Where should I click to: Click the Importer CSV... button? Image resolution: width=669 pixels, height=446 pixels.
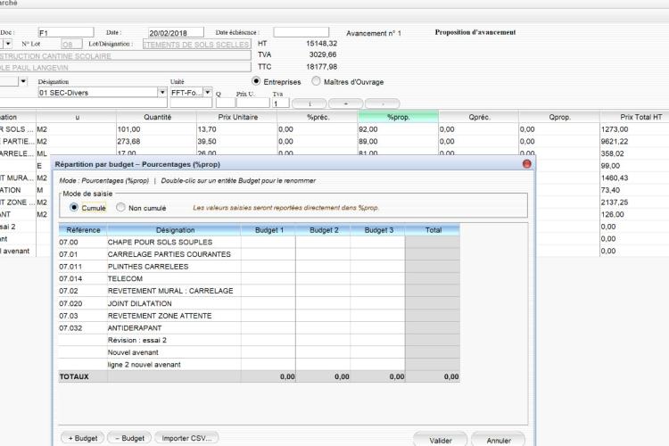(187, 438)
